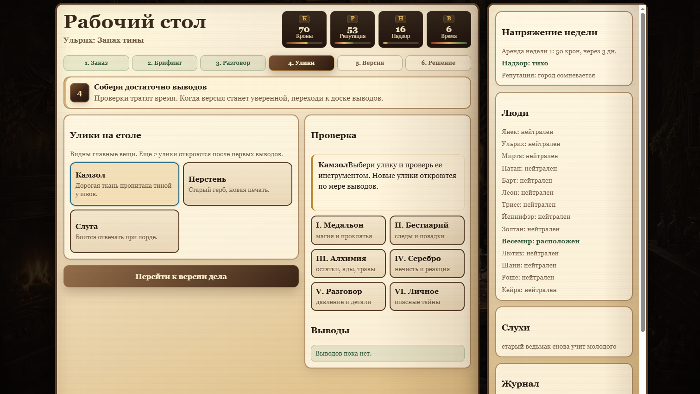
Task: Open the 6. Решение tab
Action: click(x=438, y=63)
